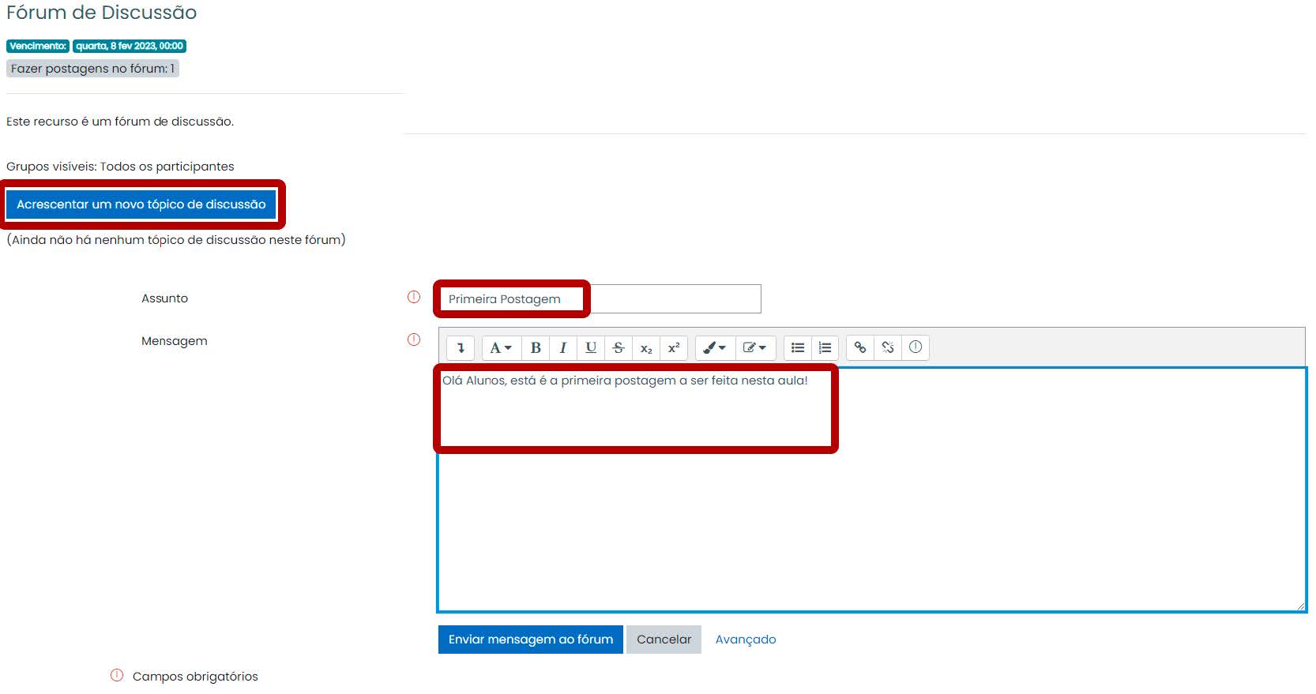Click the Assunto subject input field
This screenshot has height=694, width=1316.
click(x=600, y=299)
